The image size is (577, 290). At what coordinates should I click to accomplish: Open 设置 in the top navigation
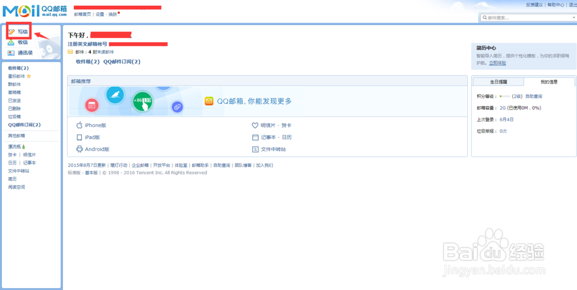(x=100, y=14)
